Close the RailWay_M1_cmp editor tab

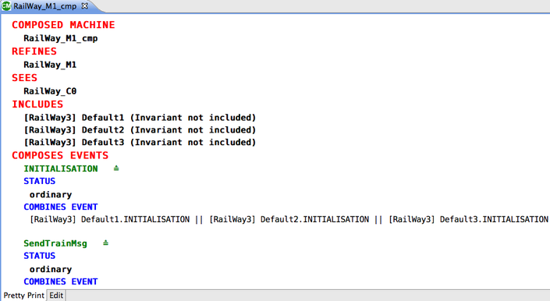point(84,6)
